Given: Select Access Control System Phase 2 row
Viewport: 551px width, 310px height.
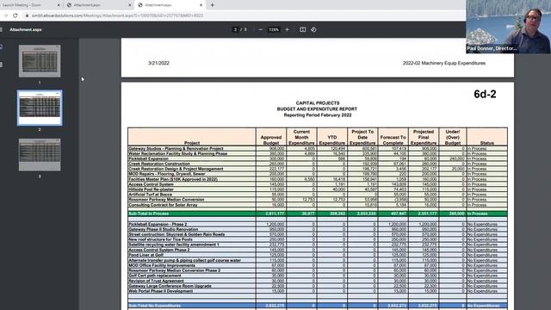Looking at the screenshot, I should pyautogui.click(x=318, y=250).
